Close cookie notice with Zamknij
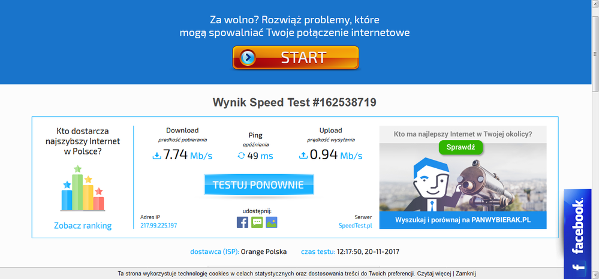The height and width of the screenshot is (279, 599). [465, 274]
